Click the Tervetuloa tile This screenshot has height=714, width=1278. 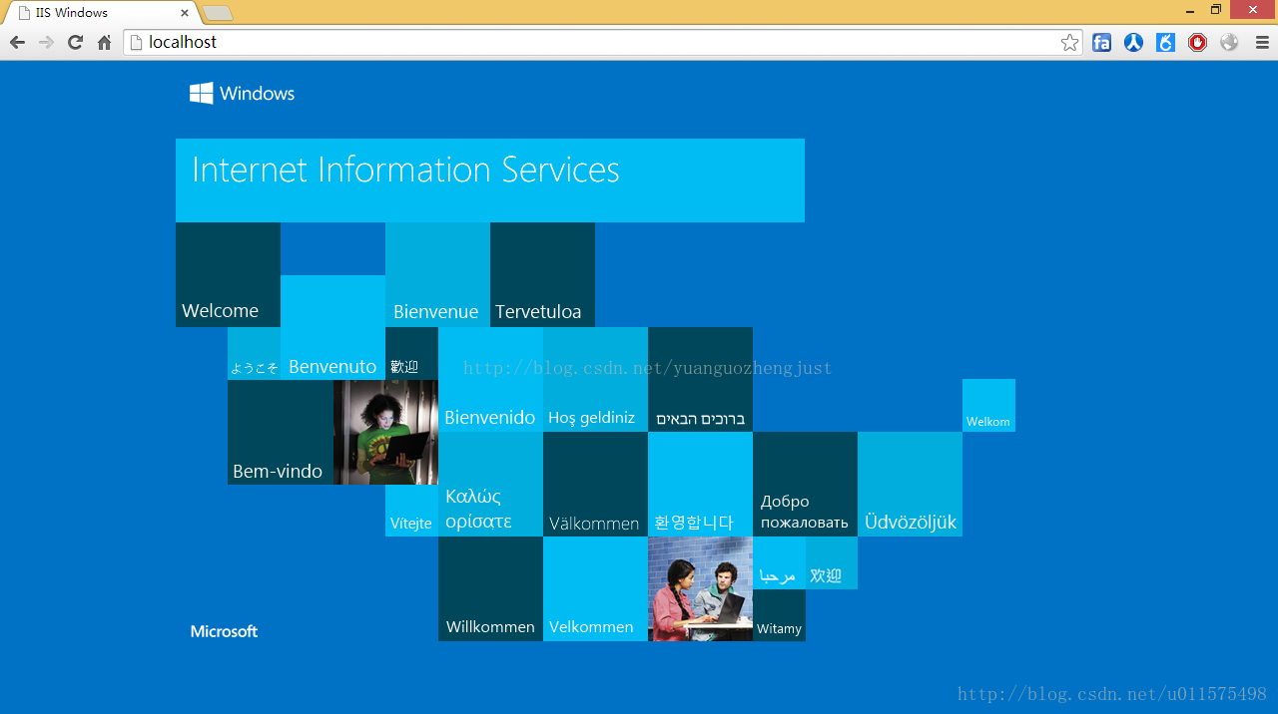(x=542, y=274)
